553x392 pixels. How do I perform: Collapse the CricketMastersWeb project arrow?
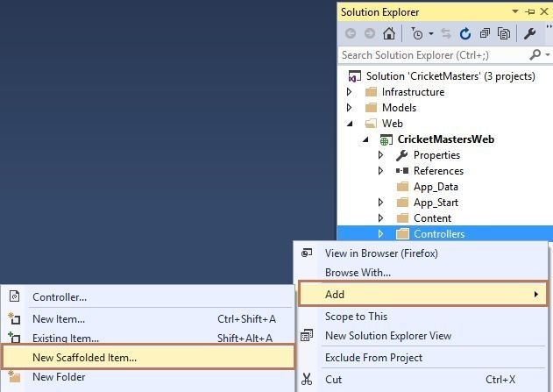coord(365,139)
